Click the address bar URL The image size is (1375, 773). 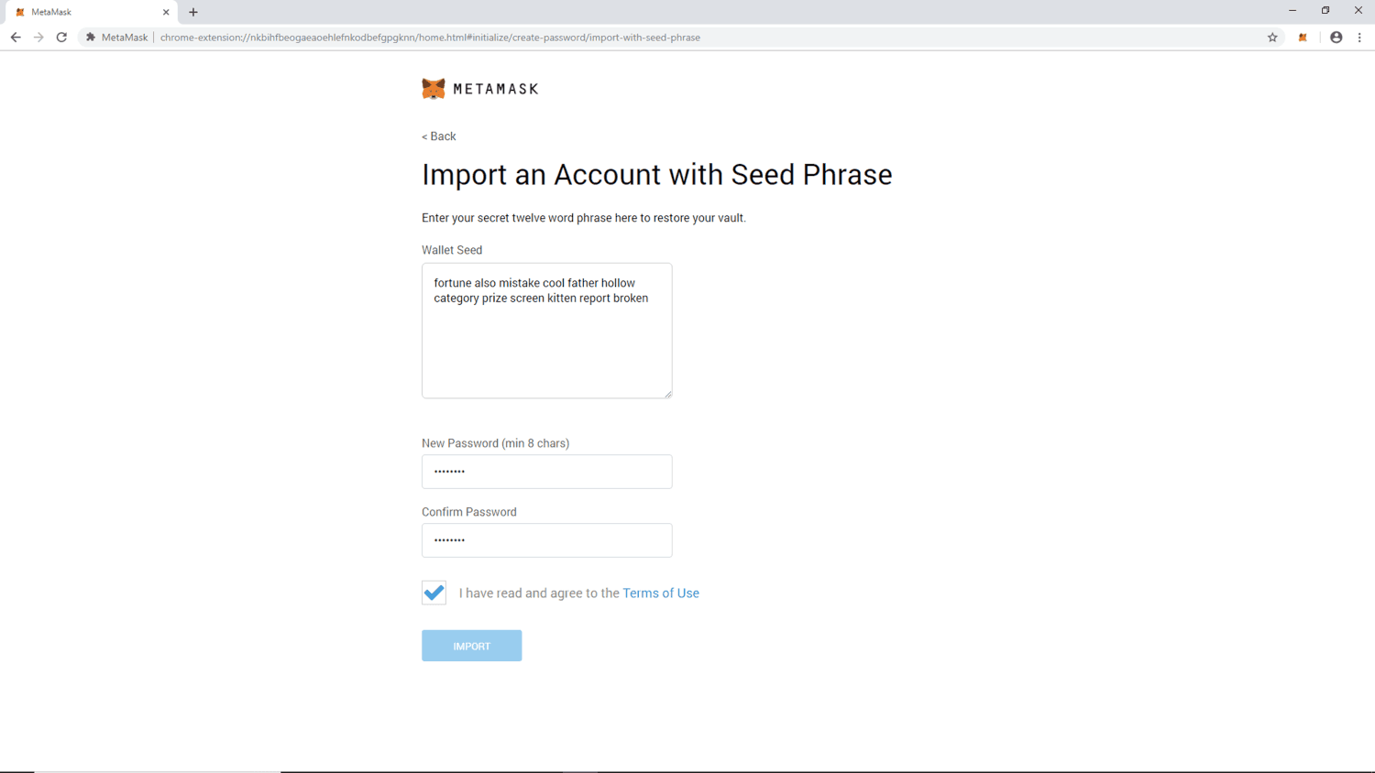click(x=430, y=38)
